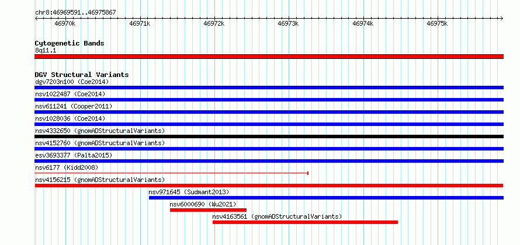Click the nsv971645 (Sudmant2013) label

coord(189,192)
